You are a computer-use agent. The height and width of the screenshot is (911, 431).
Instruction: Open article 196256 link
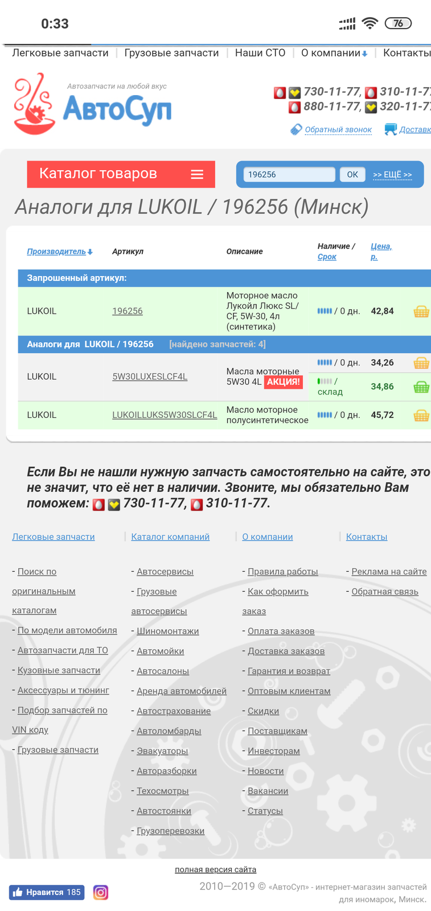tap(128, 311)
